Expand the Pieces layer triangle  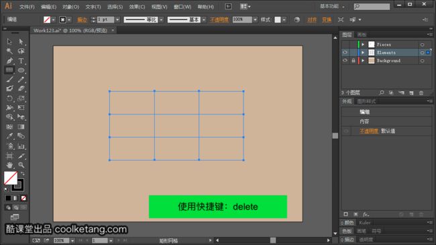363,44
